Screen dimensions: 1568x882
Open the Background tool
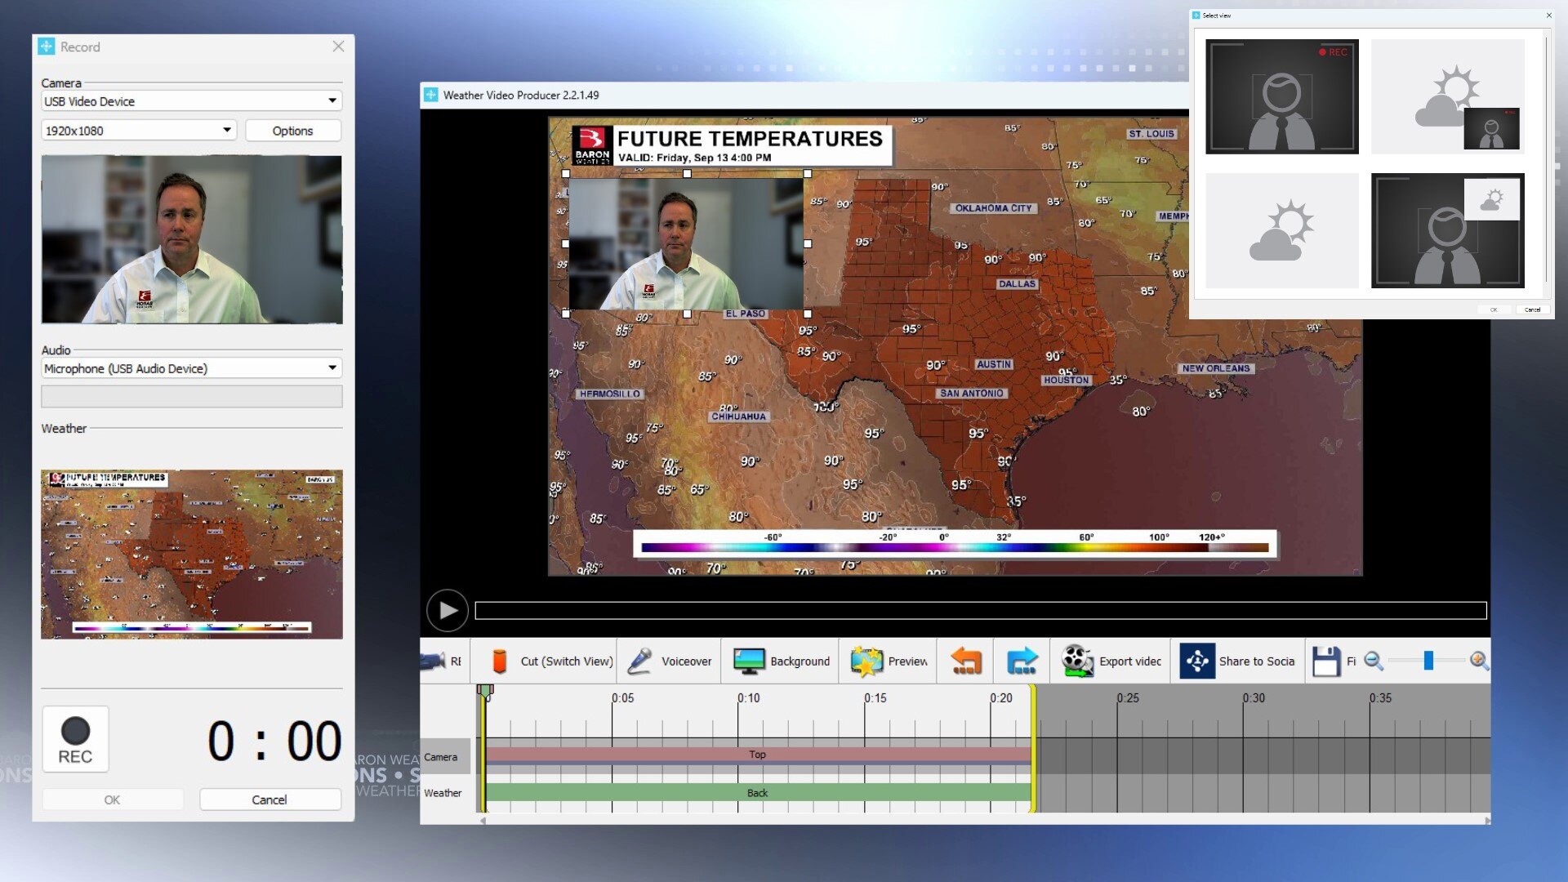coord(782,661)
